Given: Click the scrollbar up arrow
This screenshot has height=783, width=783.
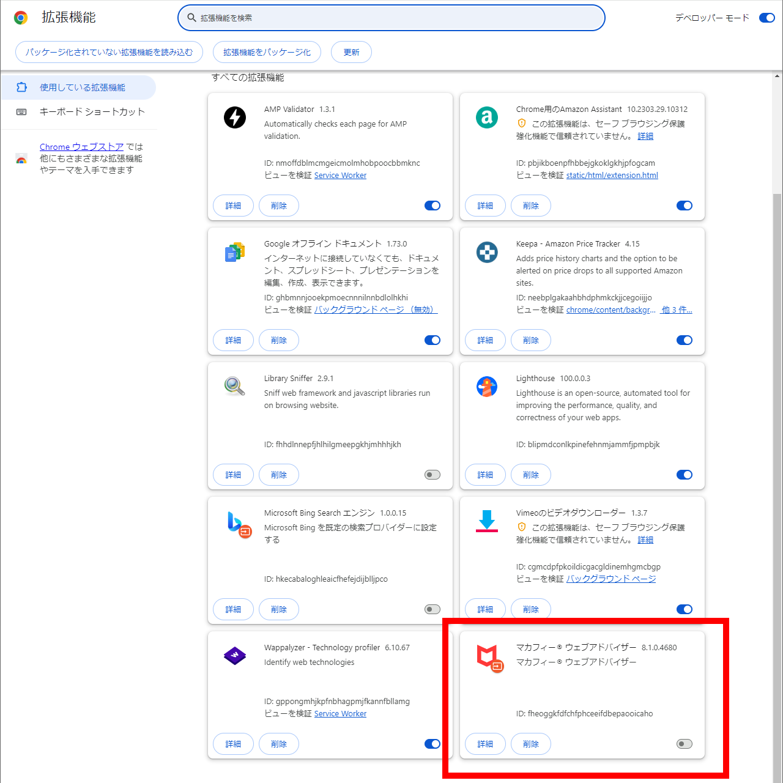Looking at the screenshot, I should point(777,76).
